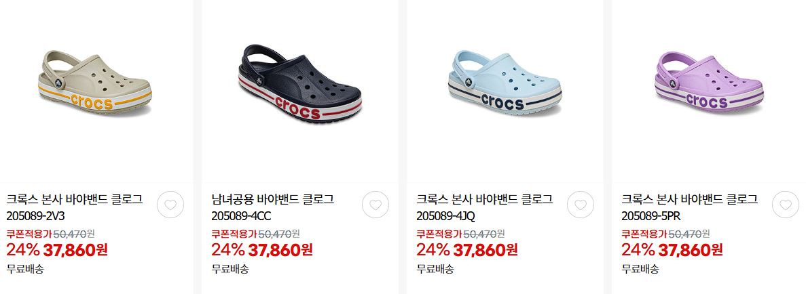The width and height of the screenshot is (806, 294).
Task: Open the beige Crocs clog image
Action: (x=95, y=82)
